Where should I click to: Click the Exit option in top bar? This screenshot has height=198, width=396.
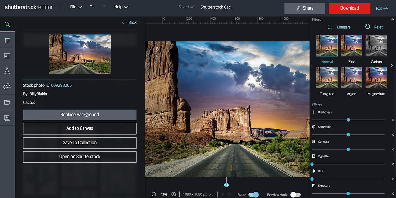coord(381,8)
